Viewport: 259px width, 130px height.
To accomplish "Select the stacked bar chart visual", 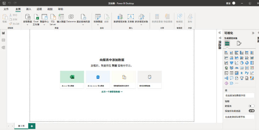I will 226,53.
